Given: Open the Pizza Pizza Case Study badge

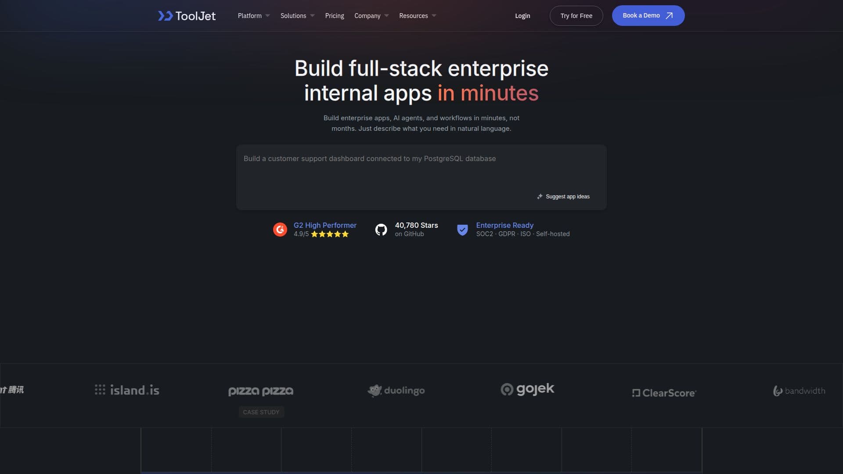Looking at the screenshot, I should pos(261,412).
